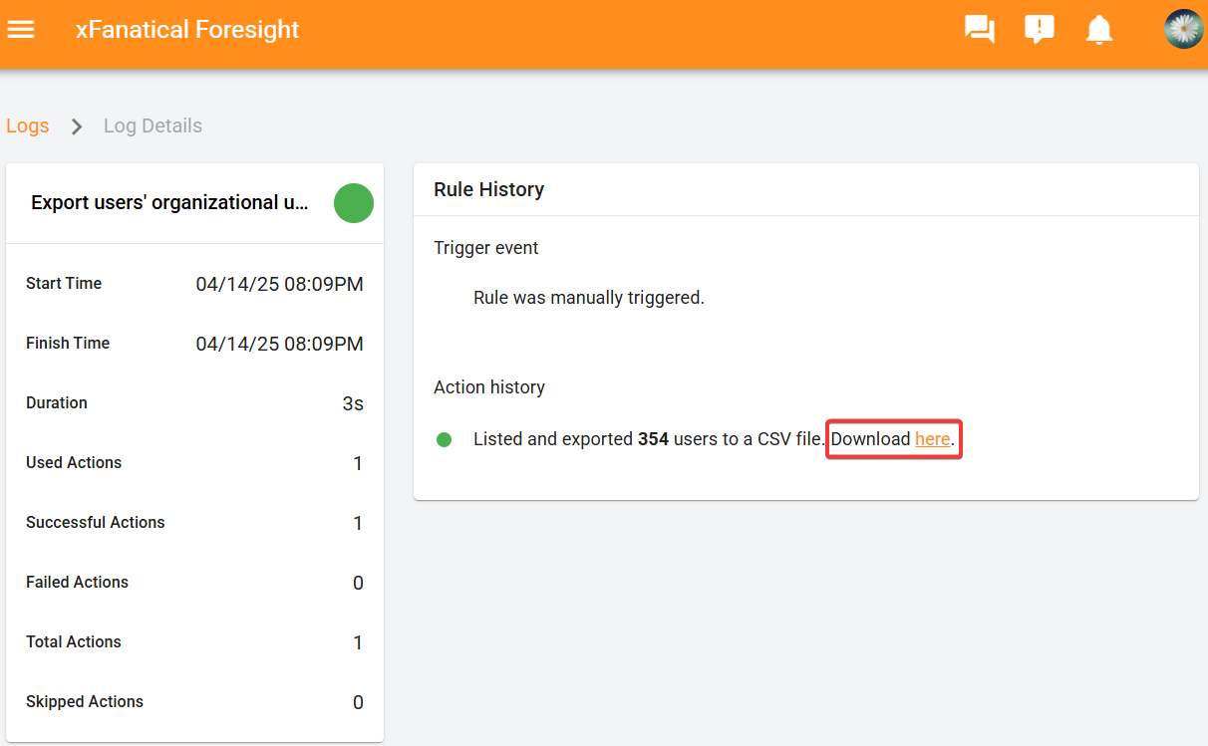
Task: Click the Duration label
Action: [x=57, y=403]
